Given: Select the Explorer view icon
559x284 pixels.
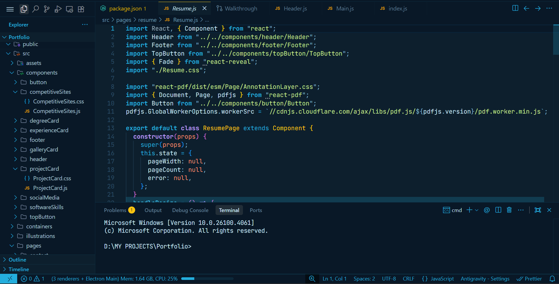Looking at the screenshot, I should [x=24, y=9].
